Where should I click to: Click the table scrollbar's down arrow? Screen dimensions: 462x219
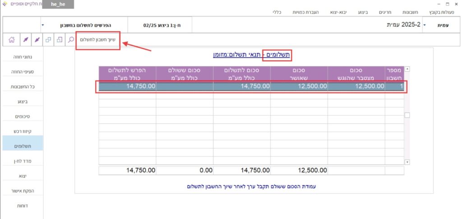click(x=407, y=161)
